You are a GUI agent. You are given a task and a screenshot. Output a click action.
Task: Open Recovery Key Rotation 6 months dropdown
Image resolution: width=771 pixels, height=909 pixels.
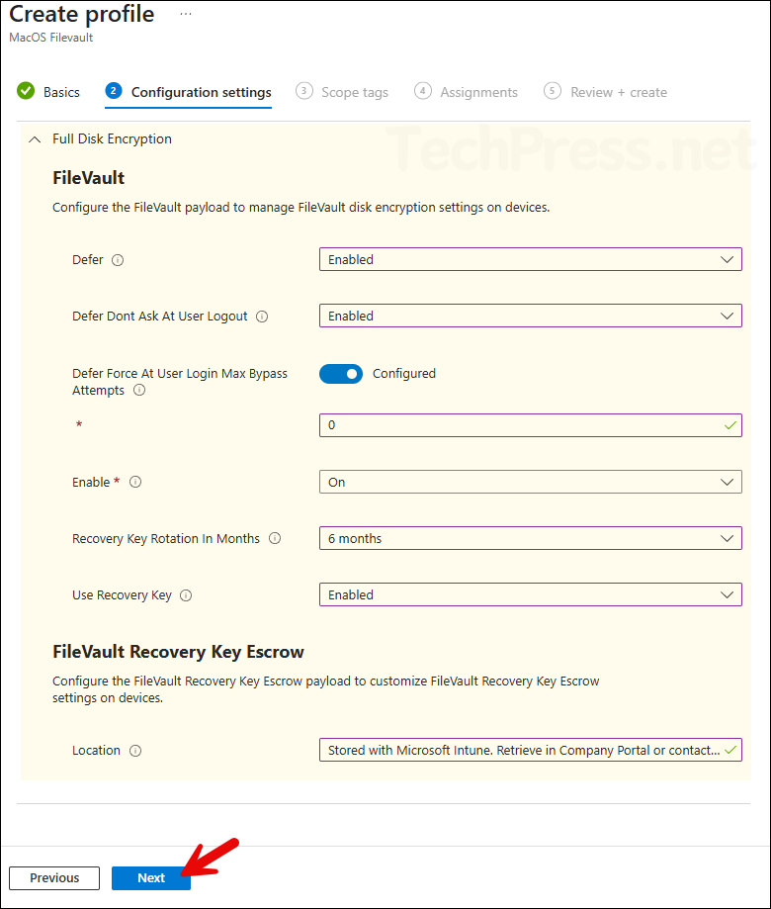(530, 538)
